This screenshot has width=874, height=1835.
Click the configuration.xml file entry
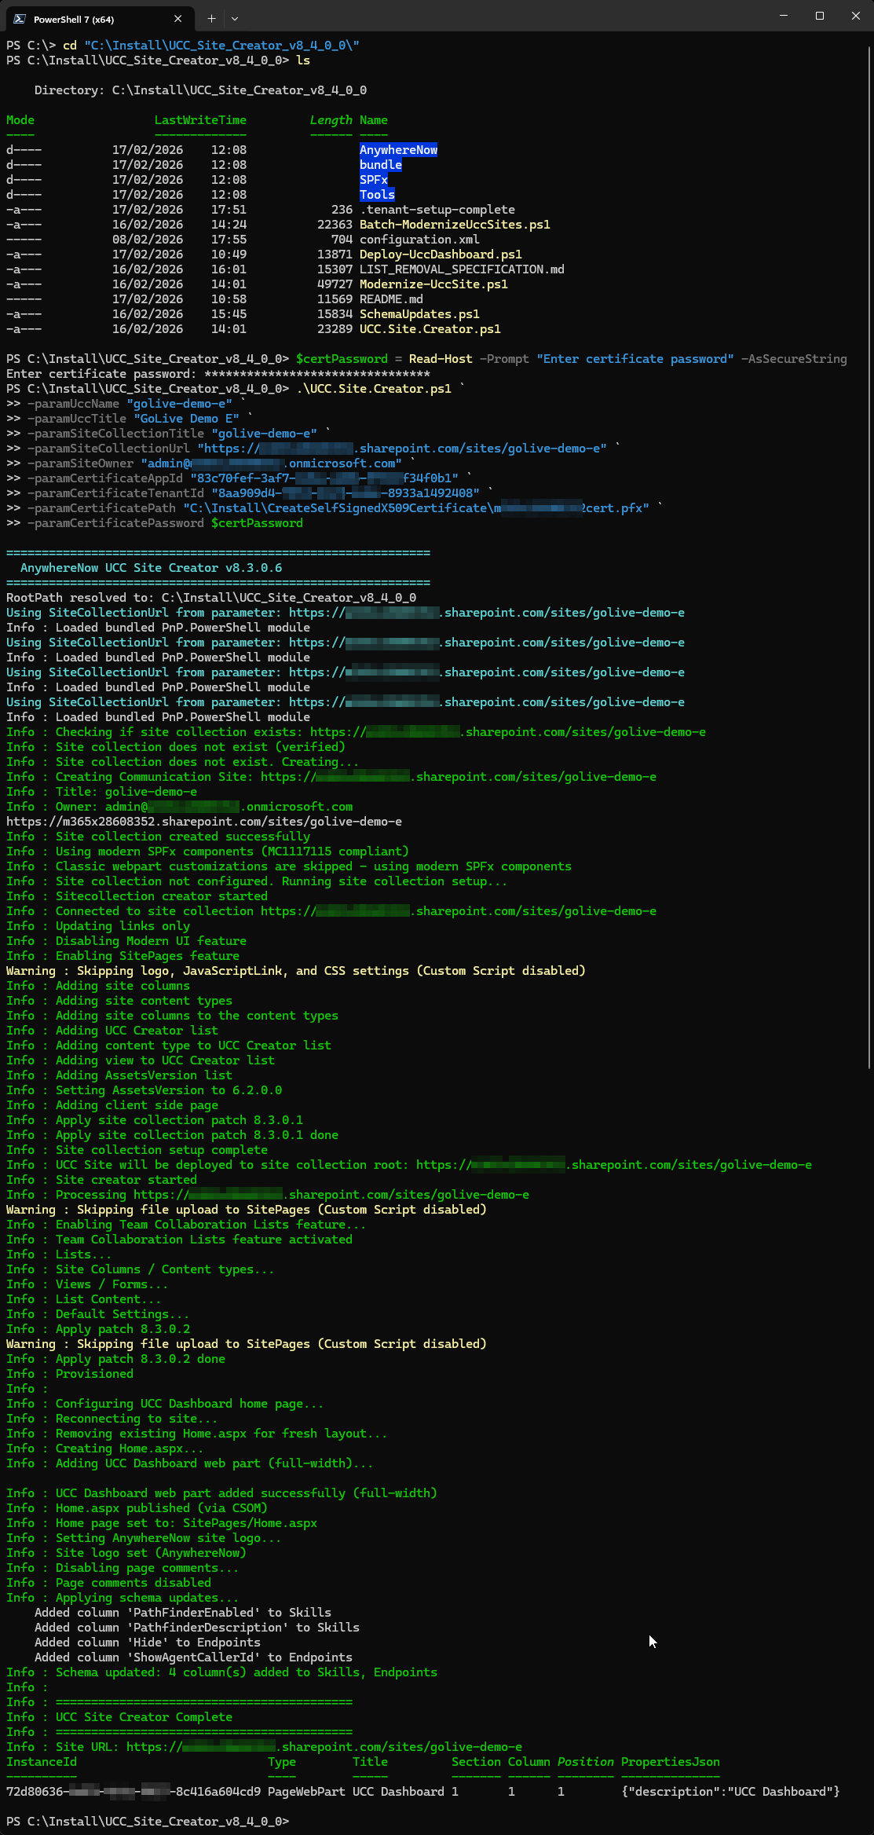(419, 240)
